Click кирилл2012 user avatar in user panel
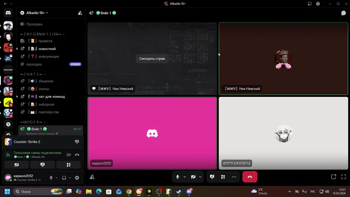Image resolution: width=350 pixels, height=197 pixels. point(8,178)
